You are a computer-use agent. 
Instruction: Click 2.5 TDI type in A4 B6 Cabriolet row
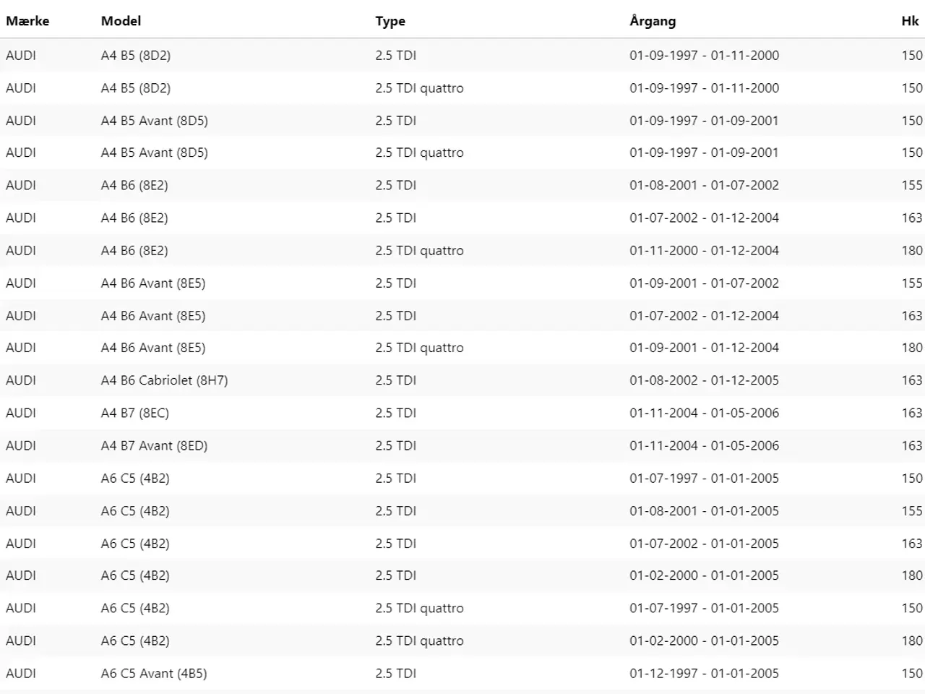(395, 380)
